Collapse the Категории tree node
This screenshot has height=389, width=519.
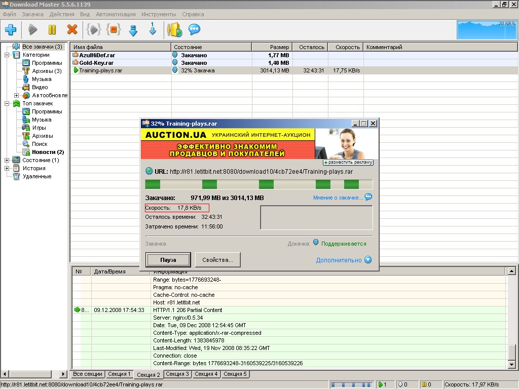[x=7, y=55]
